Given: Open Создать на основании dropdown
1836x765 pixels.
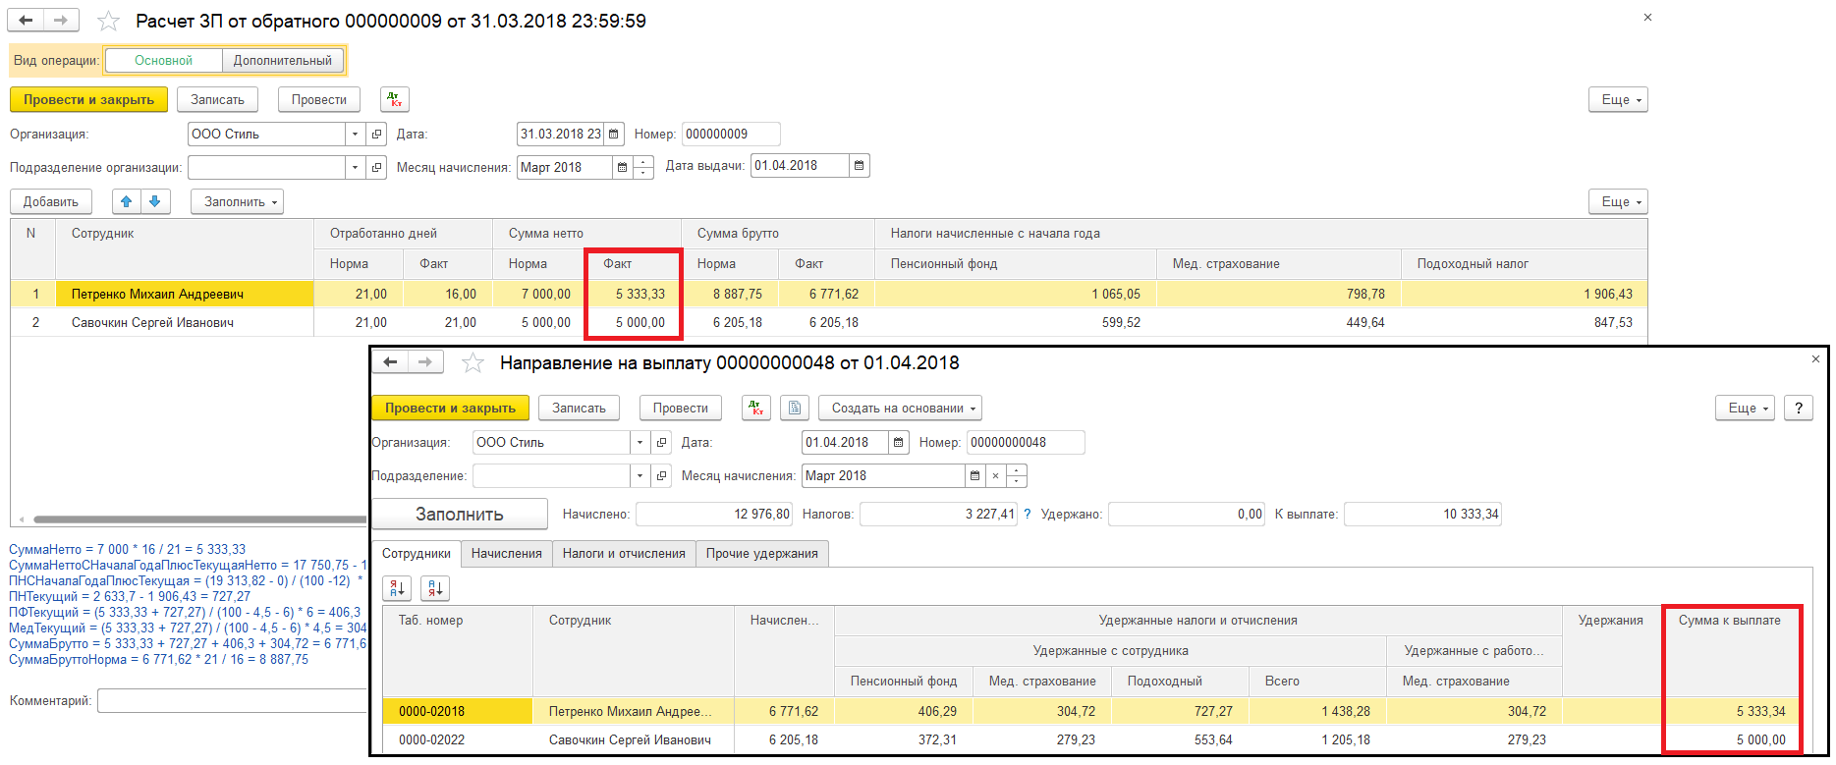Looking at the screenshot, I should pos(901,408).
